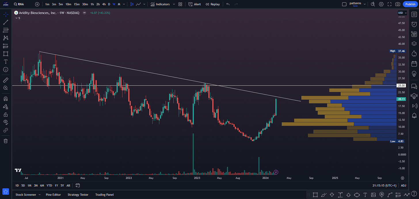
Task: Set date range to YTD
Action: click(x=49, y=185)
